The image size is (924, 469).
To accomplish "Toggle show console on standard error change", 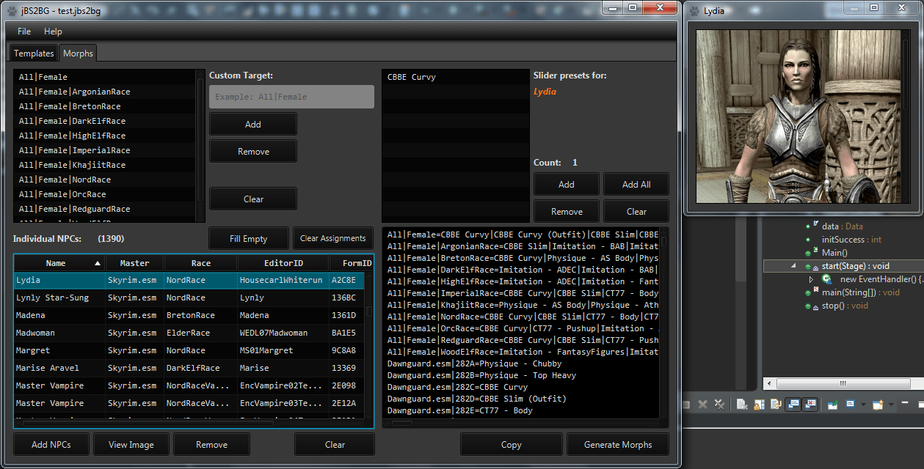I will click(810, 405).
